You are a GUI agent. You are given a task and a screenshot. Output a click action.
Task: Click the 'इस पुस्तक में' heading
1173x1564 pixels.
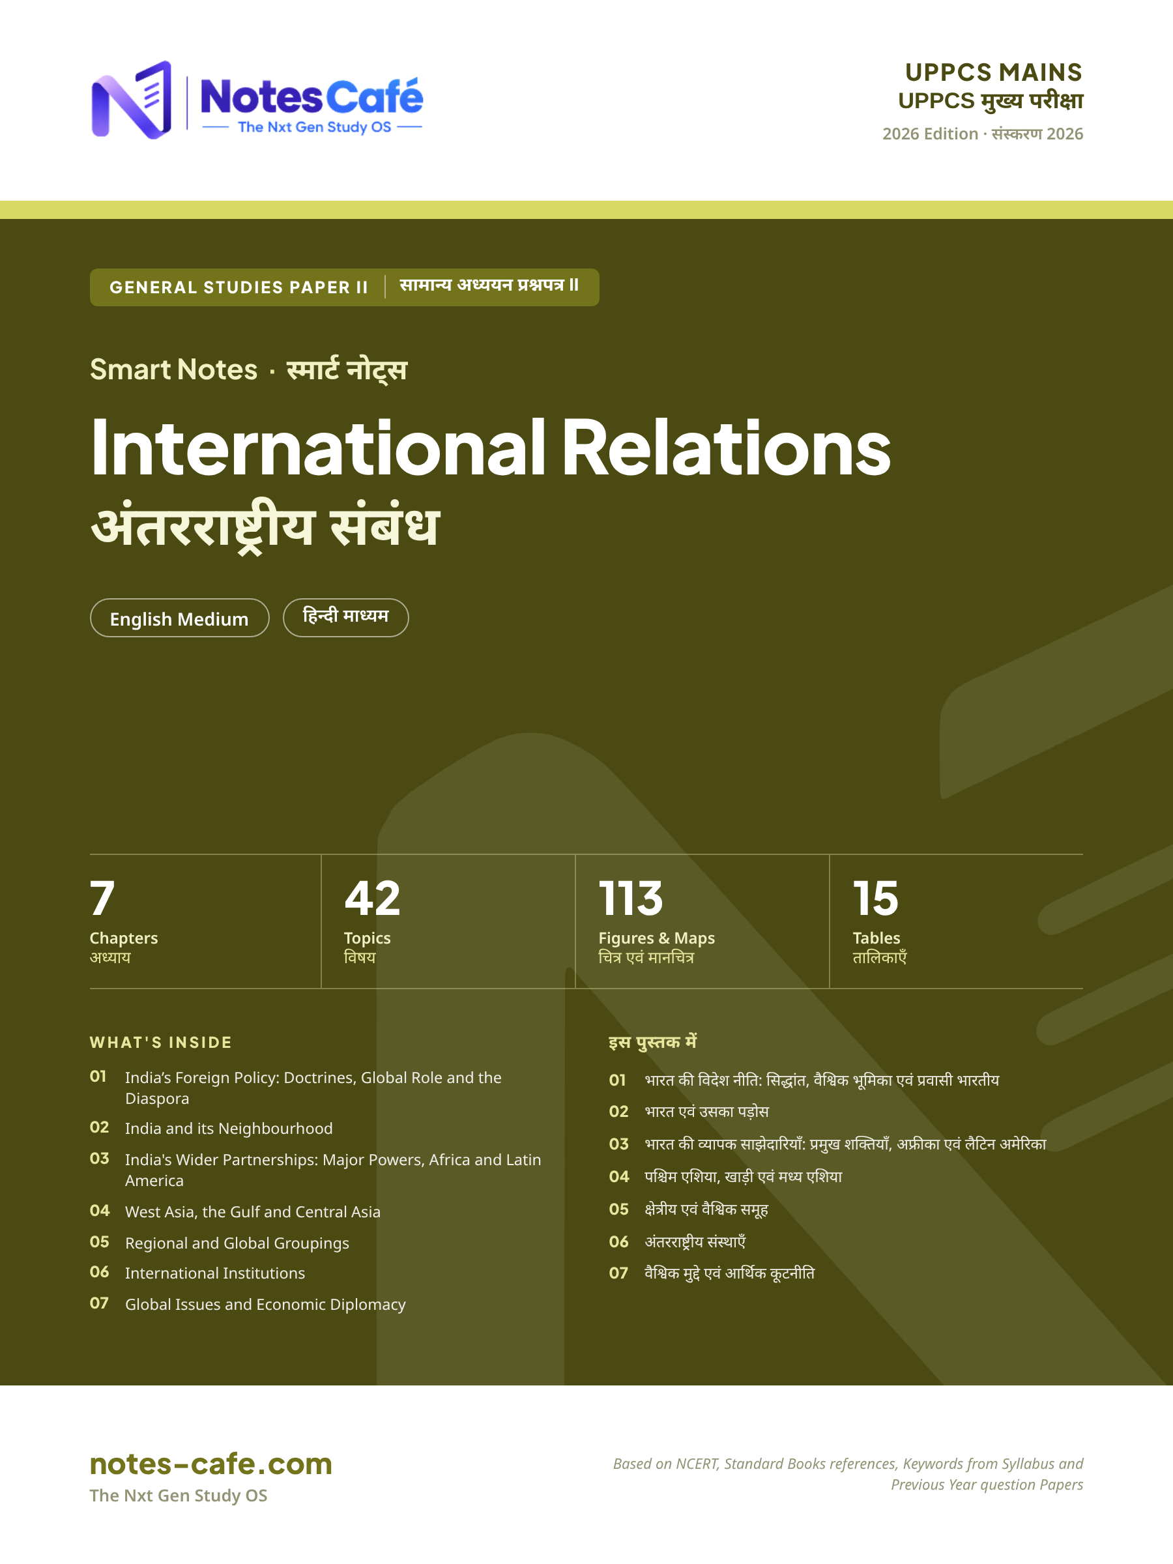(652, 1042)
